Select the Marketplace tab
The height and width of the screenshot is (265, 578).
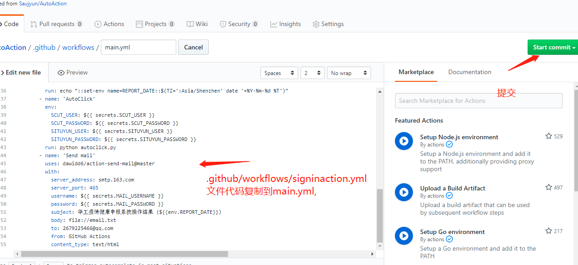pyautogui.click(x=416, y=72)
